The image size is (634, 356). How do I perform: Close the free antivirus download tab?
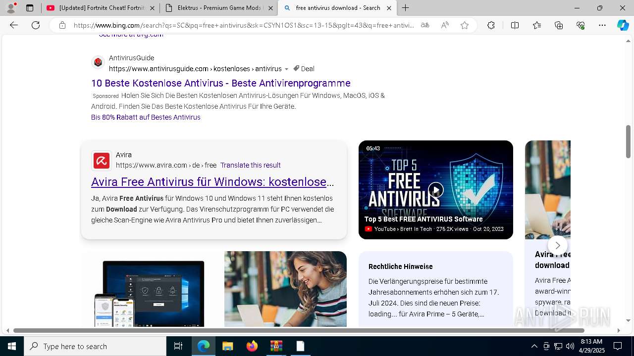(389, 8)
